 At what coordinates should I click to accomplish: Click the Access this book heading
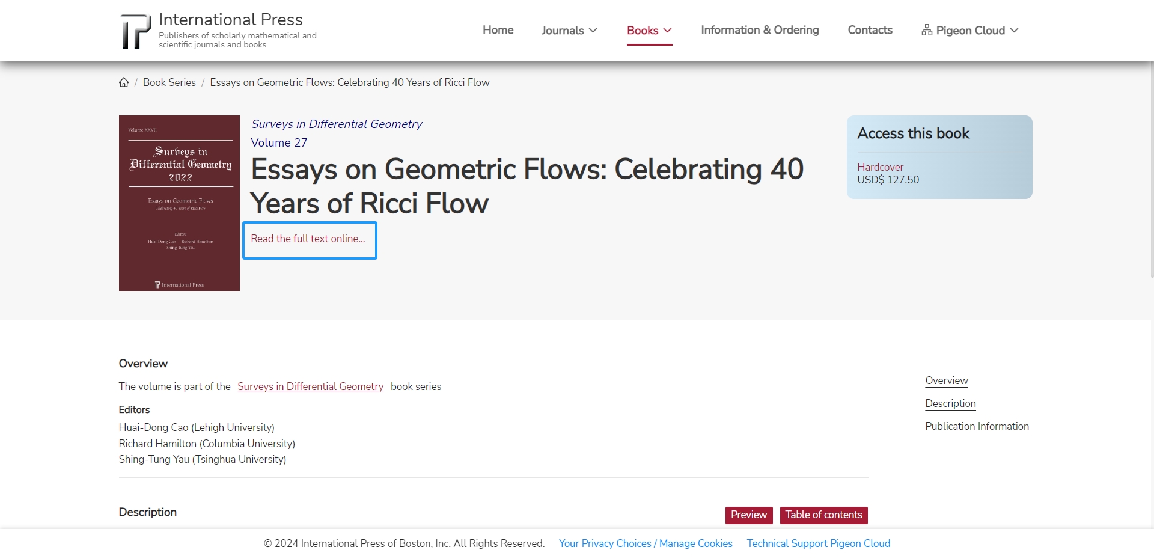[913, 133]
